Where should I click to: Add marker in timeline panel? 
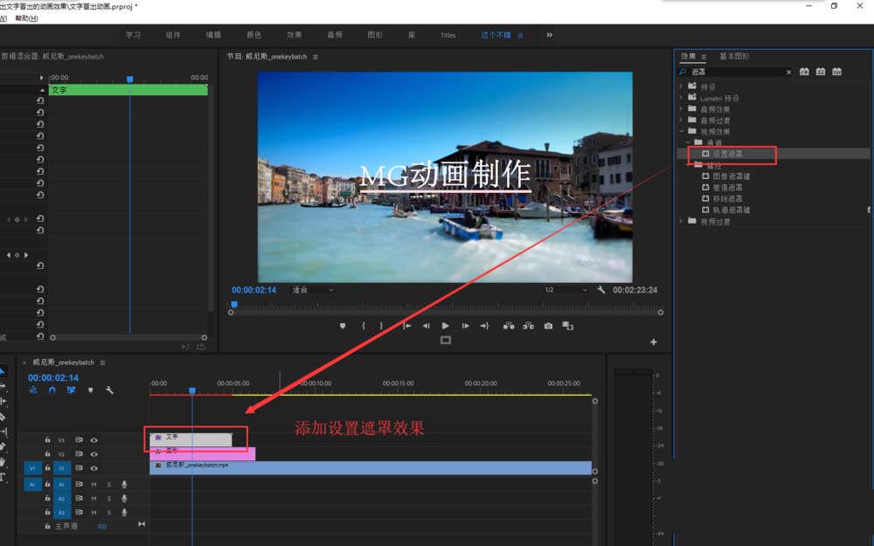[90, 390]
